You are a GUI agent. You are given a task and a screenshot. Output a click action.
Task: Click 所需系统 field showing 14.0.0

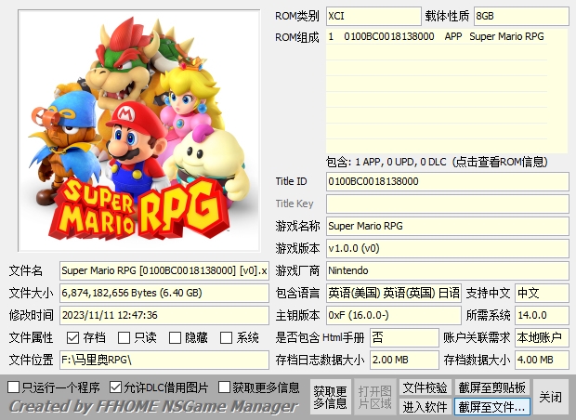542,315
